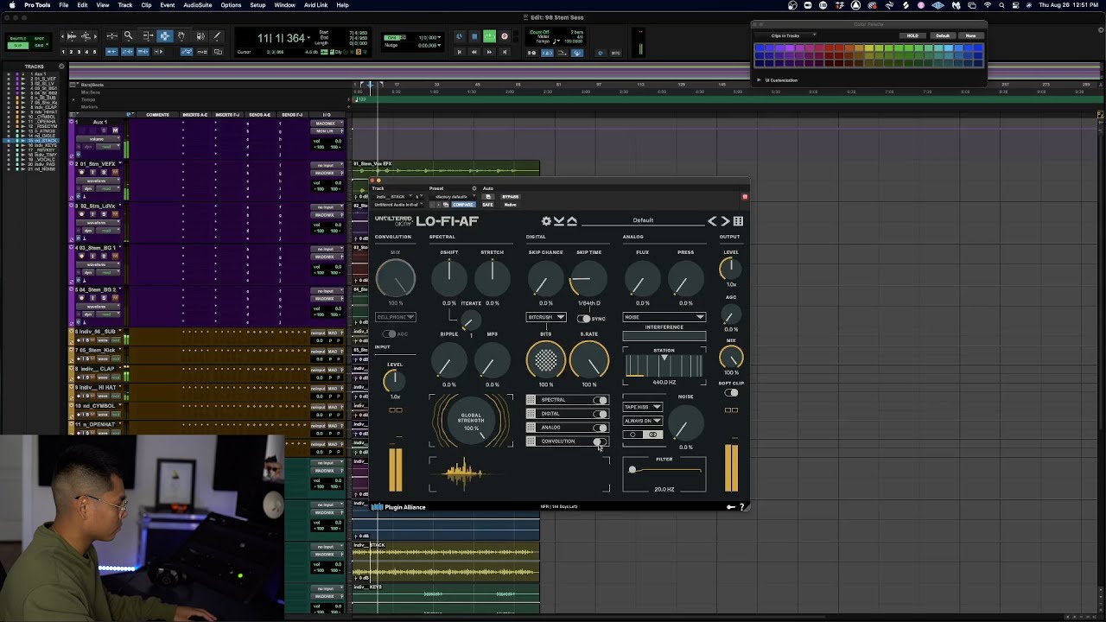The image size is (1106, 622).
Task: Go to the previous LO-FI-AF preset
Action: click(x=713, y=221)
